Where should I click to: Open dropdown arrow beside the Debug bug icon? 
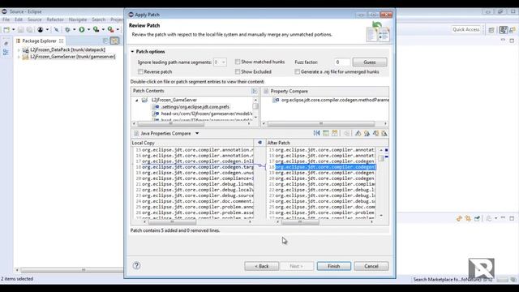pyautogui.click(x=74, y=30)
